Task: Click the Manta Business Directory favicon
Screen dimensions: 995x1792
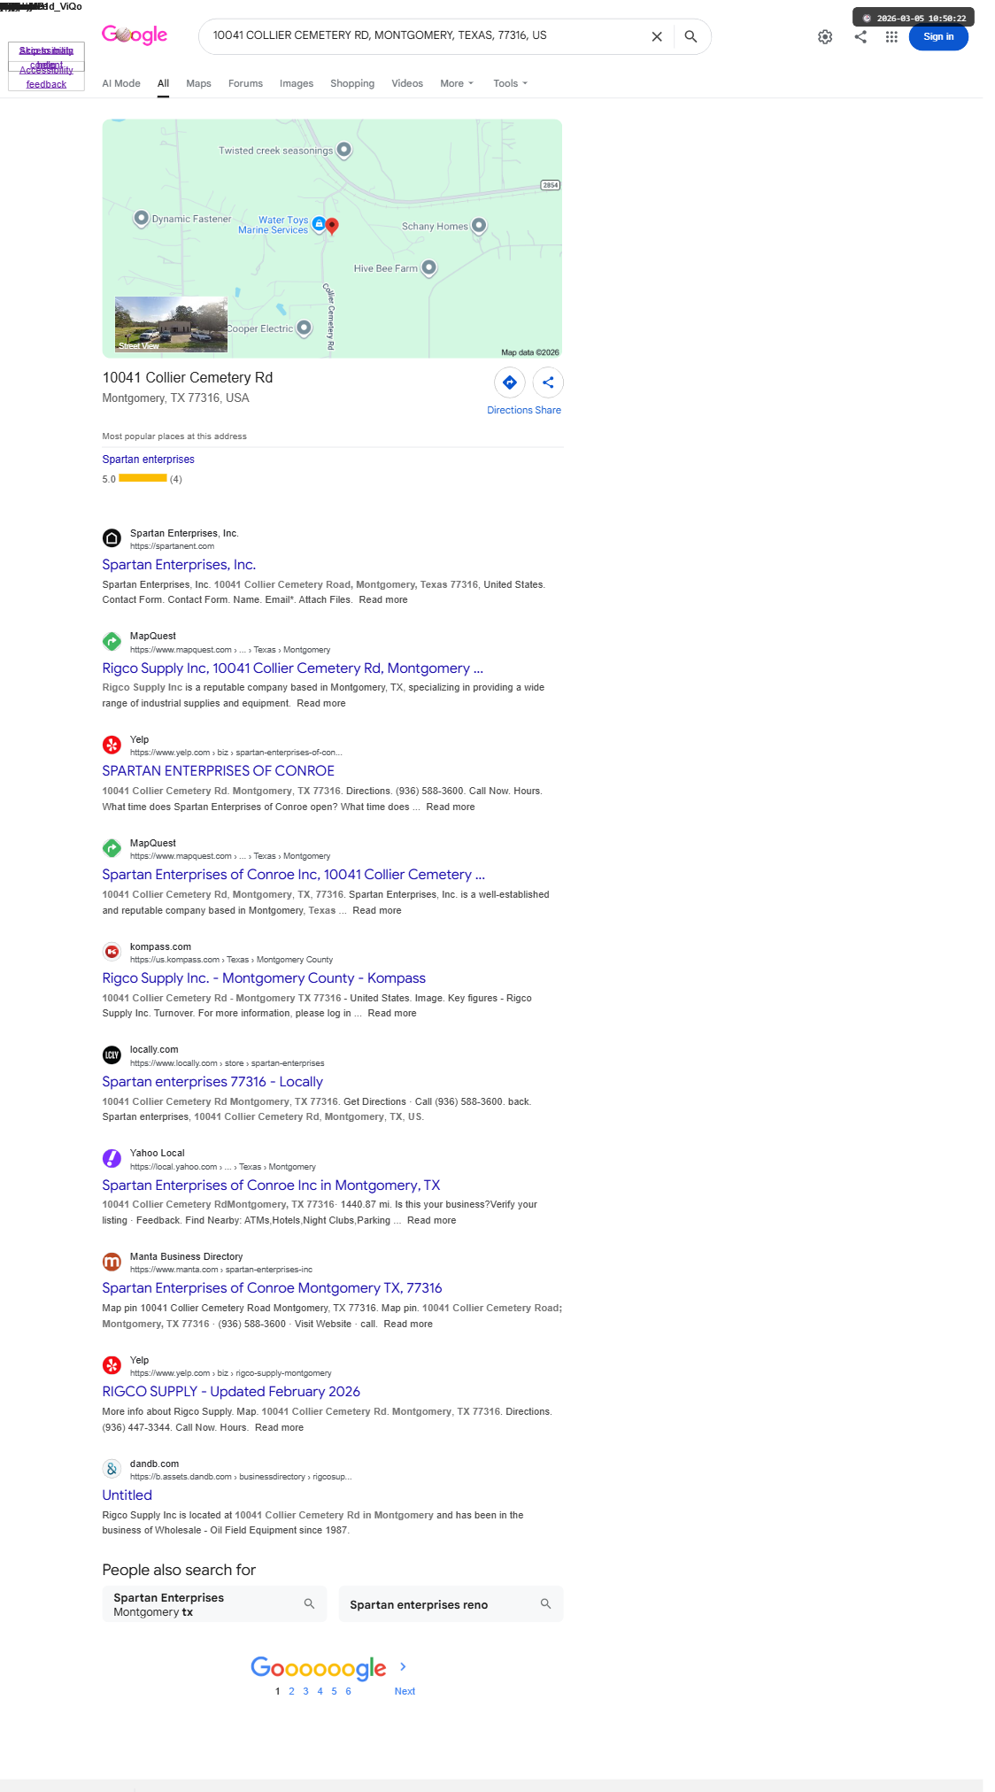Action: (112, 1262)
